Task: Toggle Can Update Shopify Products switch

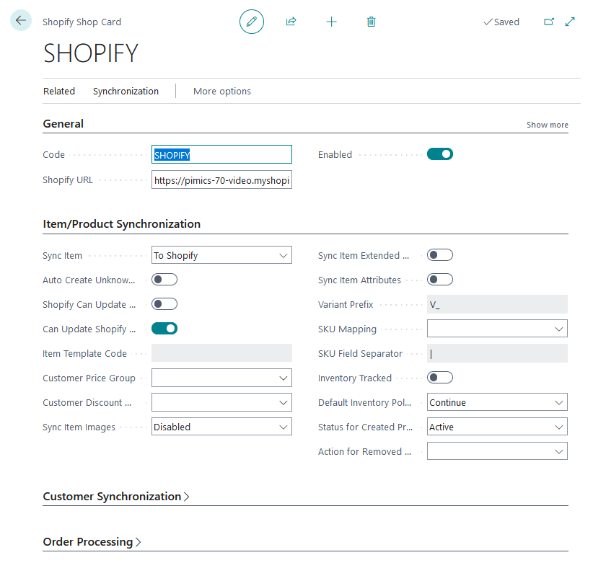Action: point(164,329)
